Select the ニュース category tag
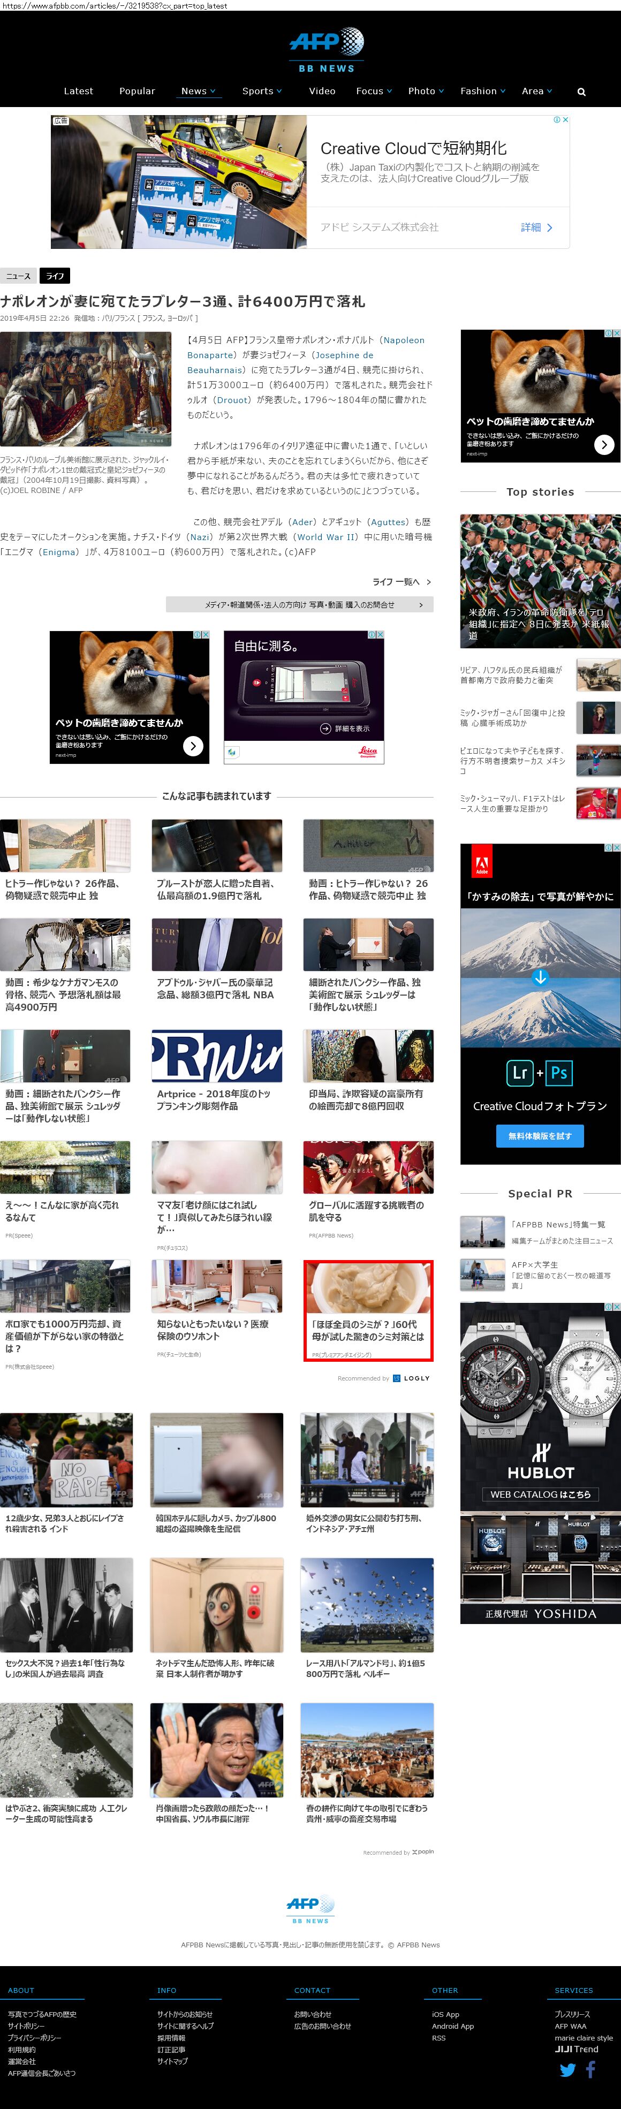This screenshot has height=2109, width=621. pos(18,276)
